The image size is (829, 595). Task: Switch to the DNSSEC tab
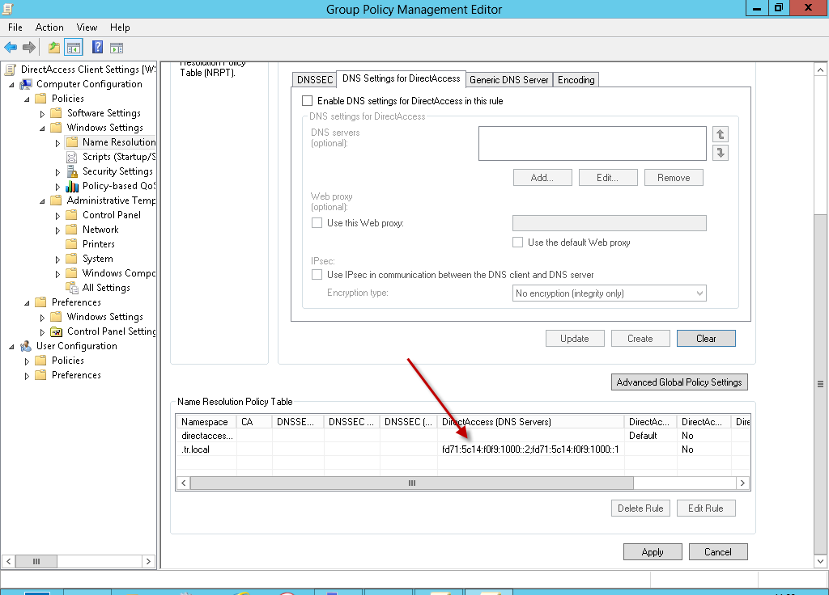tap(313, 79)
